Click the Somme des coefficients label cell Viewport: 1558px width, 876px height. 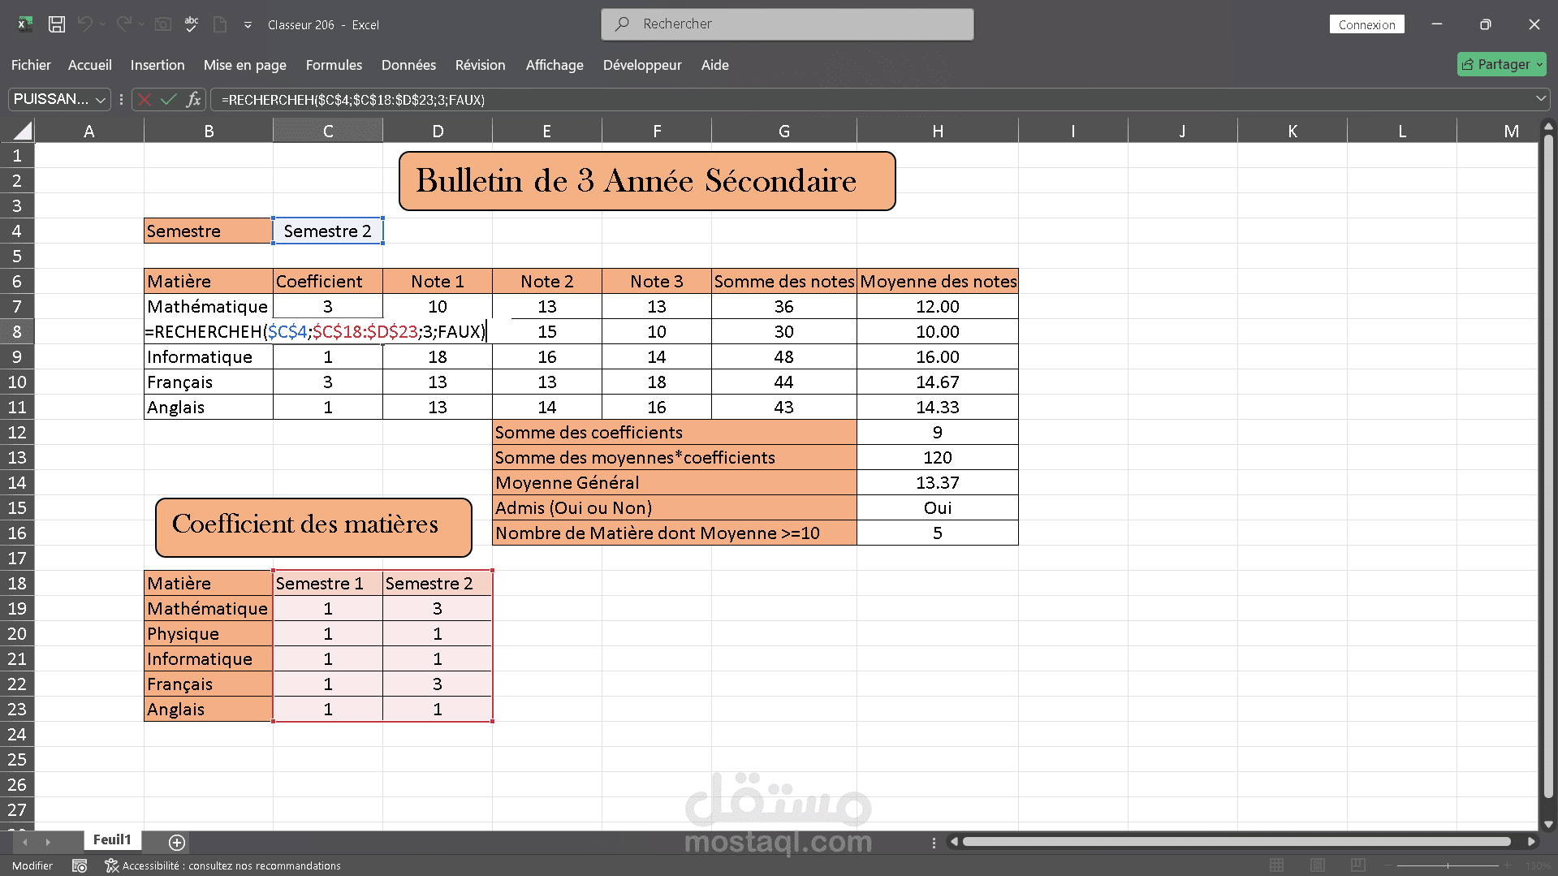[675, 433]
